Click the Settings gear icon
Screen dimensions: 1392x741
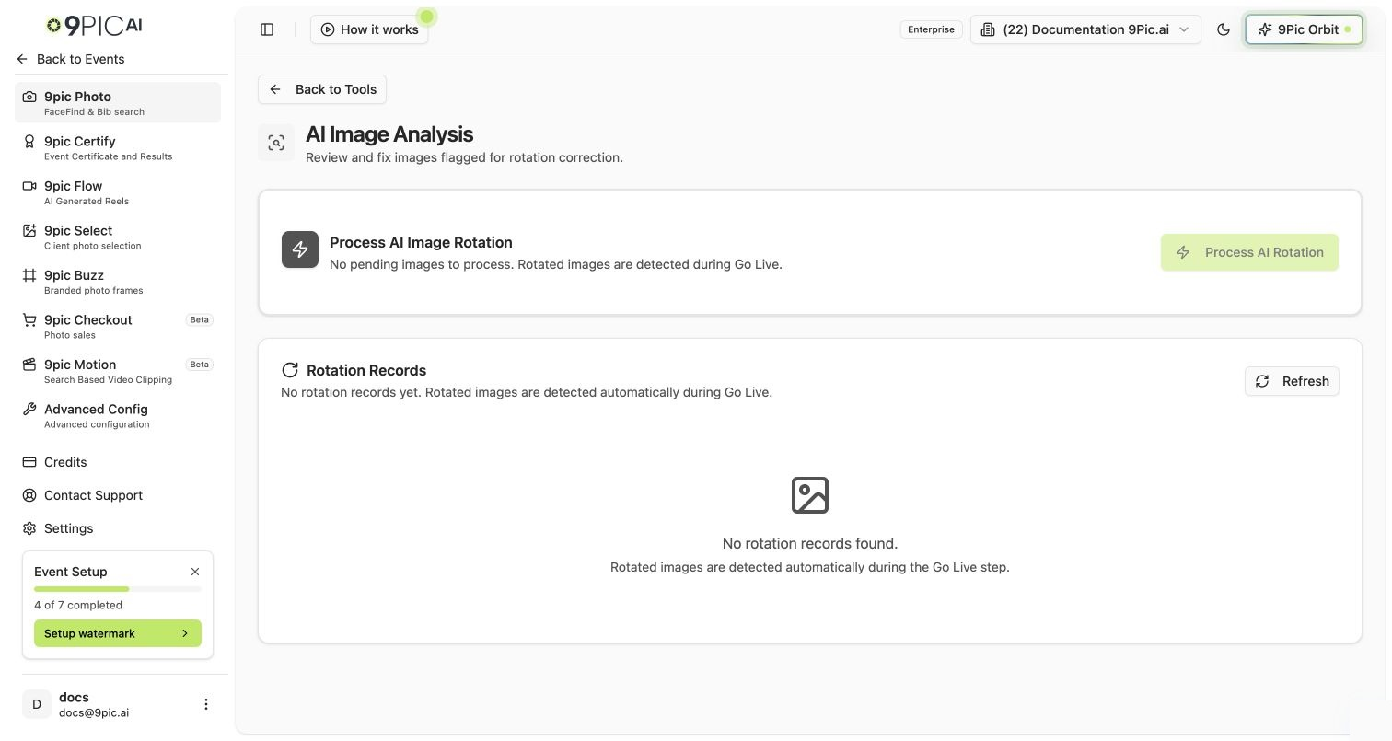(x=29, y=528)
